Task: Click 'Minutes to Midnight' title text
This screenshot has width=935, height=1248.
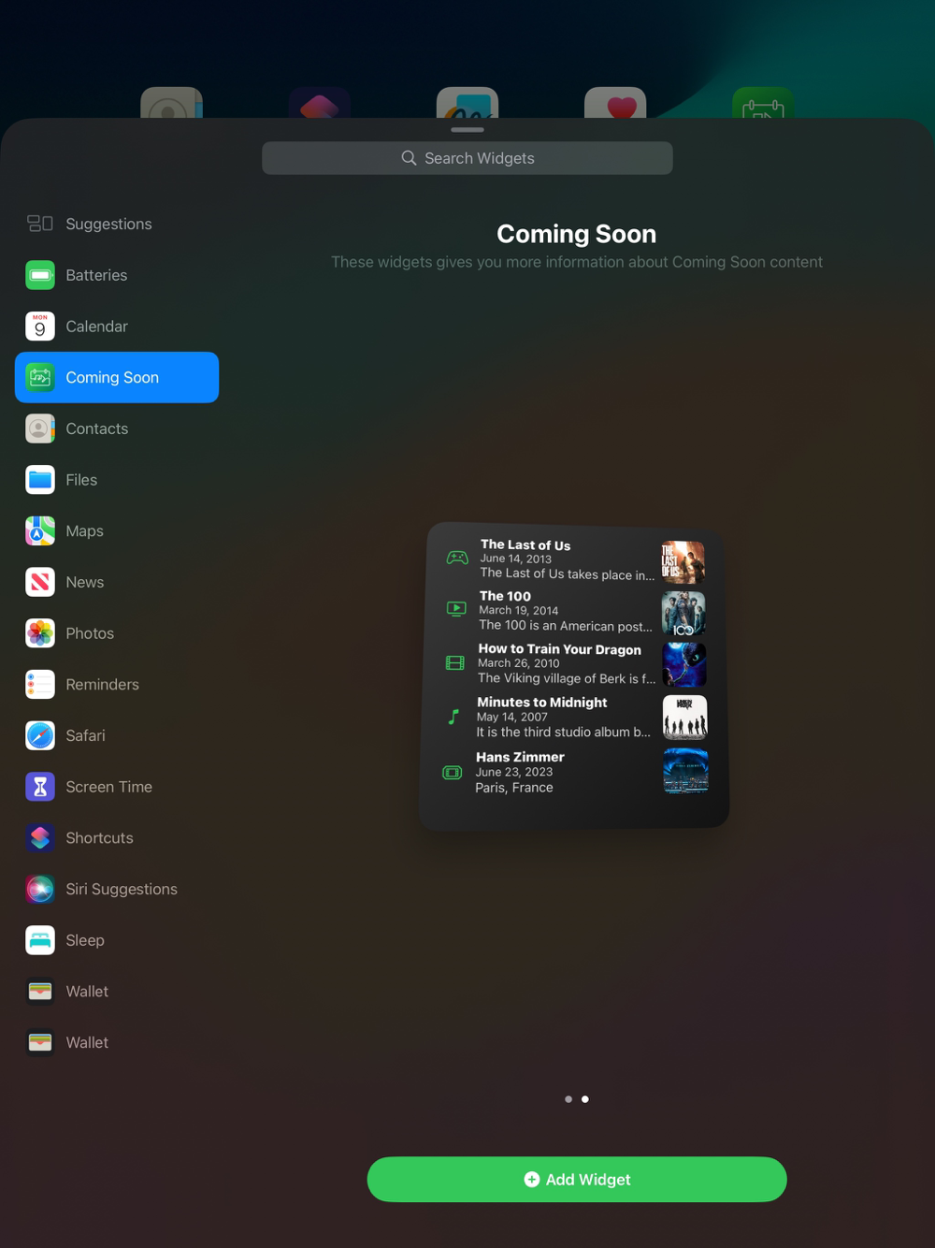Action: [x=542, y=703]
